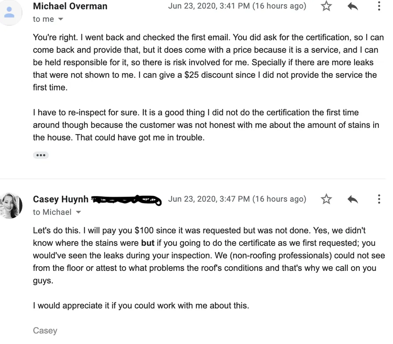Click the sender name Casey Huynh

coord(61,199)
